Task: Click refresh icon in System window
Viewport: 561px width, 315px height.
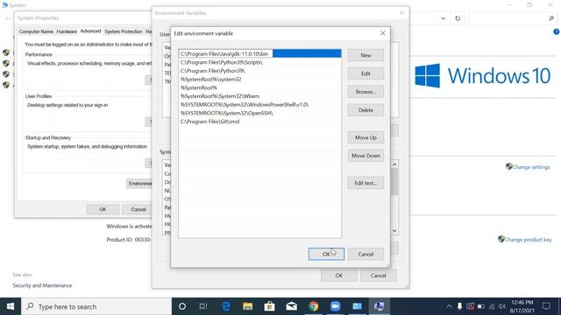Action: click(458, 18)
